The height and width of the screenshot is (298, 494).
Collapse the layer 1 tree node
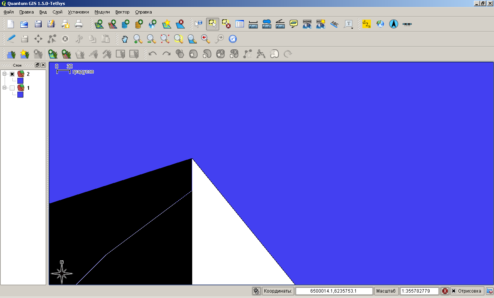[5, 88]
